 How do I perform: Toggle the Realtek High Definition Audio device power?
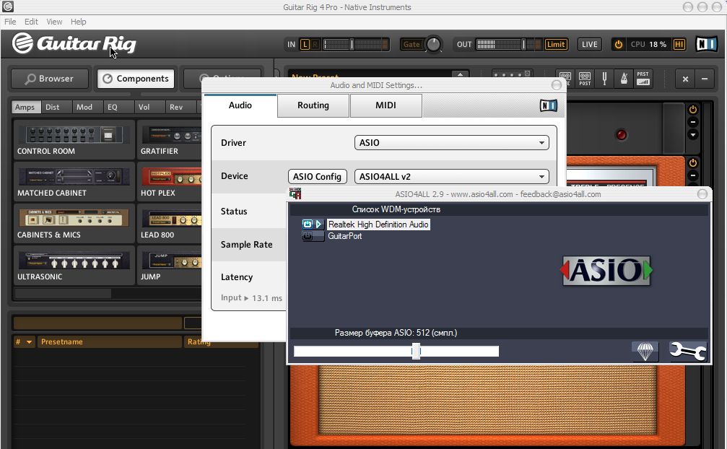307,224
